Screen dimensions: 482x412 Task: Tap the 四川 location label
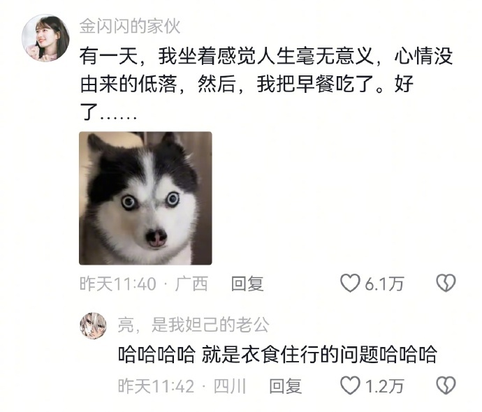click(x=230, y=386)
